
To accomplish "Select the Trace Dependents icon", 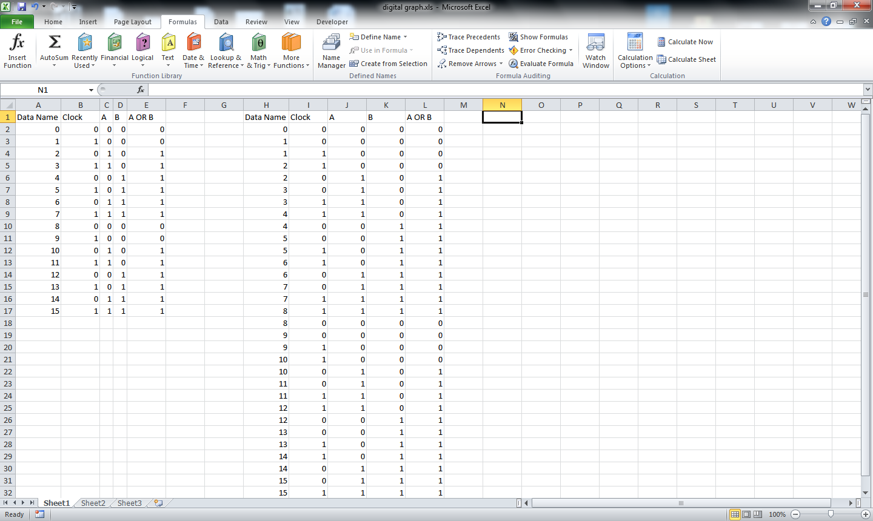I will 470,50.
